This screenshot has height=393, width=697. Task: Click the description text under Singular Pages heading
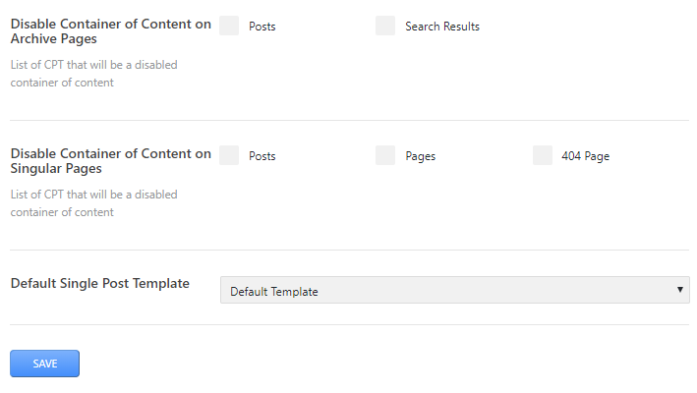tap(93, 203)
